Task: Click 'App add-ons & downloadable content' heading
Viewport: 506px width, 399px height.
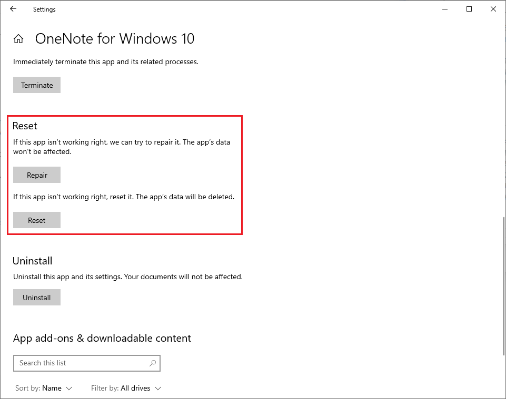Action: coord(102,338)
